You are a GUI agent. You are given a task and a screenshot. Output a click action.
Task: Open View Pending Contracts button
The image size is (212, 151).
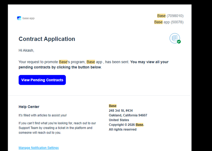pos(42,80)
